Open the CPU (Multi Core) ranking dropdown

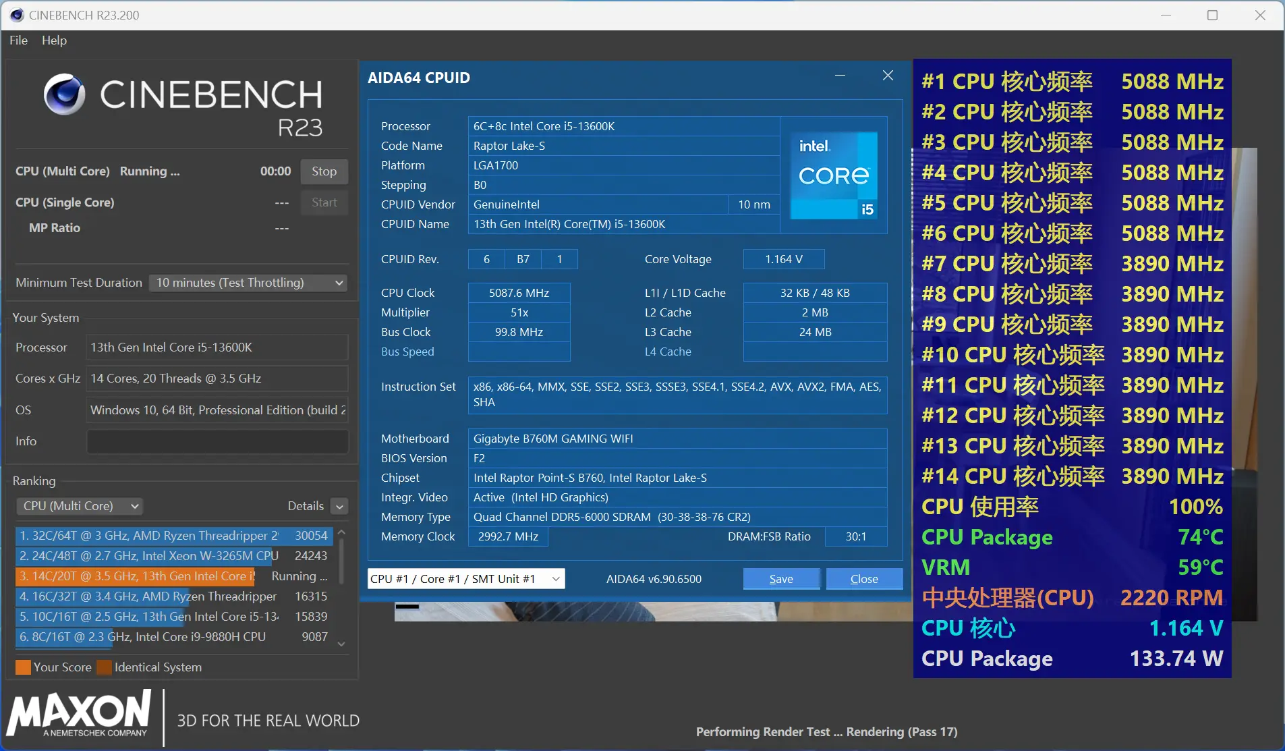pos(80,506)
